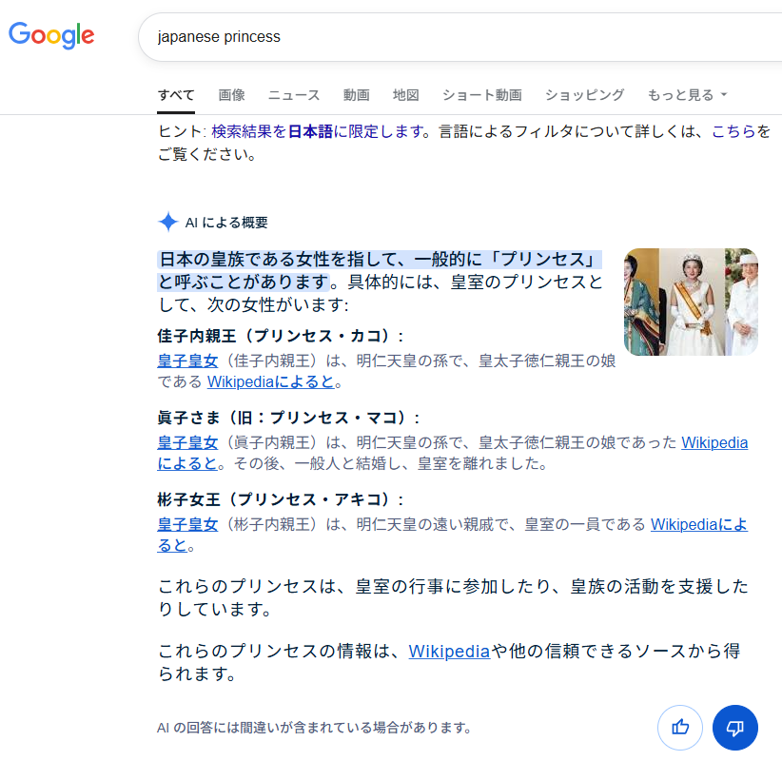782x761 pixels.
Task: Select the すべて tab
Action: 176,95
